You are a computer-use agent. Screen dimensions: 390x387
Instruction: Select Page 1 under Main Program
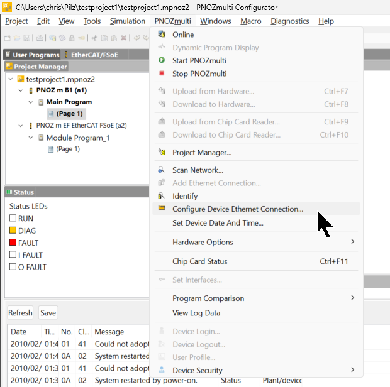coord(66,114)
